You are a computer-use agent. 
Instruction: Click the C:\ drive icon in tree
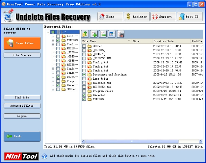[x=58, y=32]
